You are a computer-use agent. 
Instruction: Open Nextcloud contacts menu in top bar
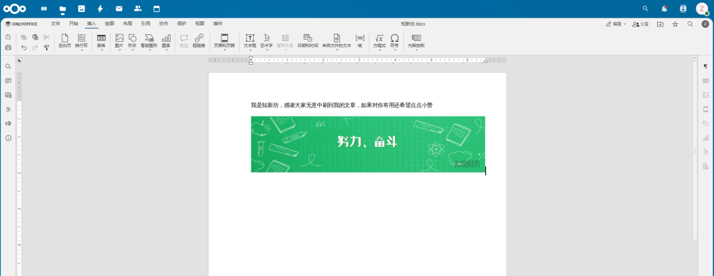[682, 9]
